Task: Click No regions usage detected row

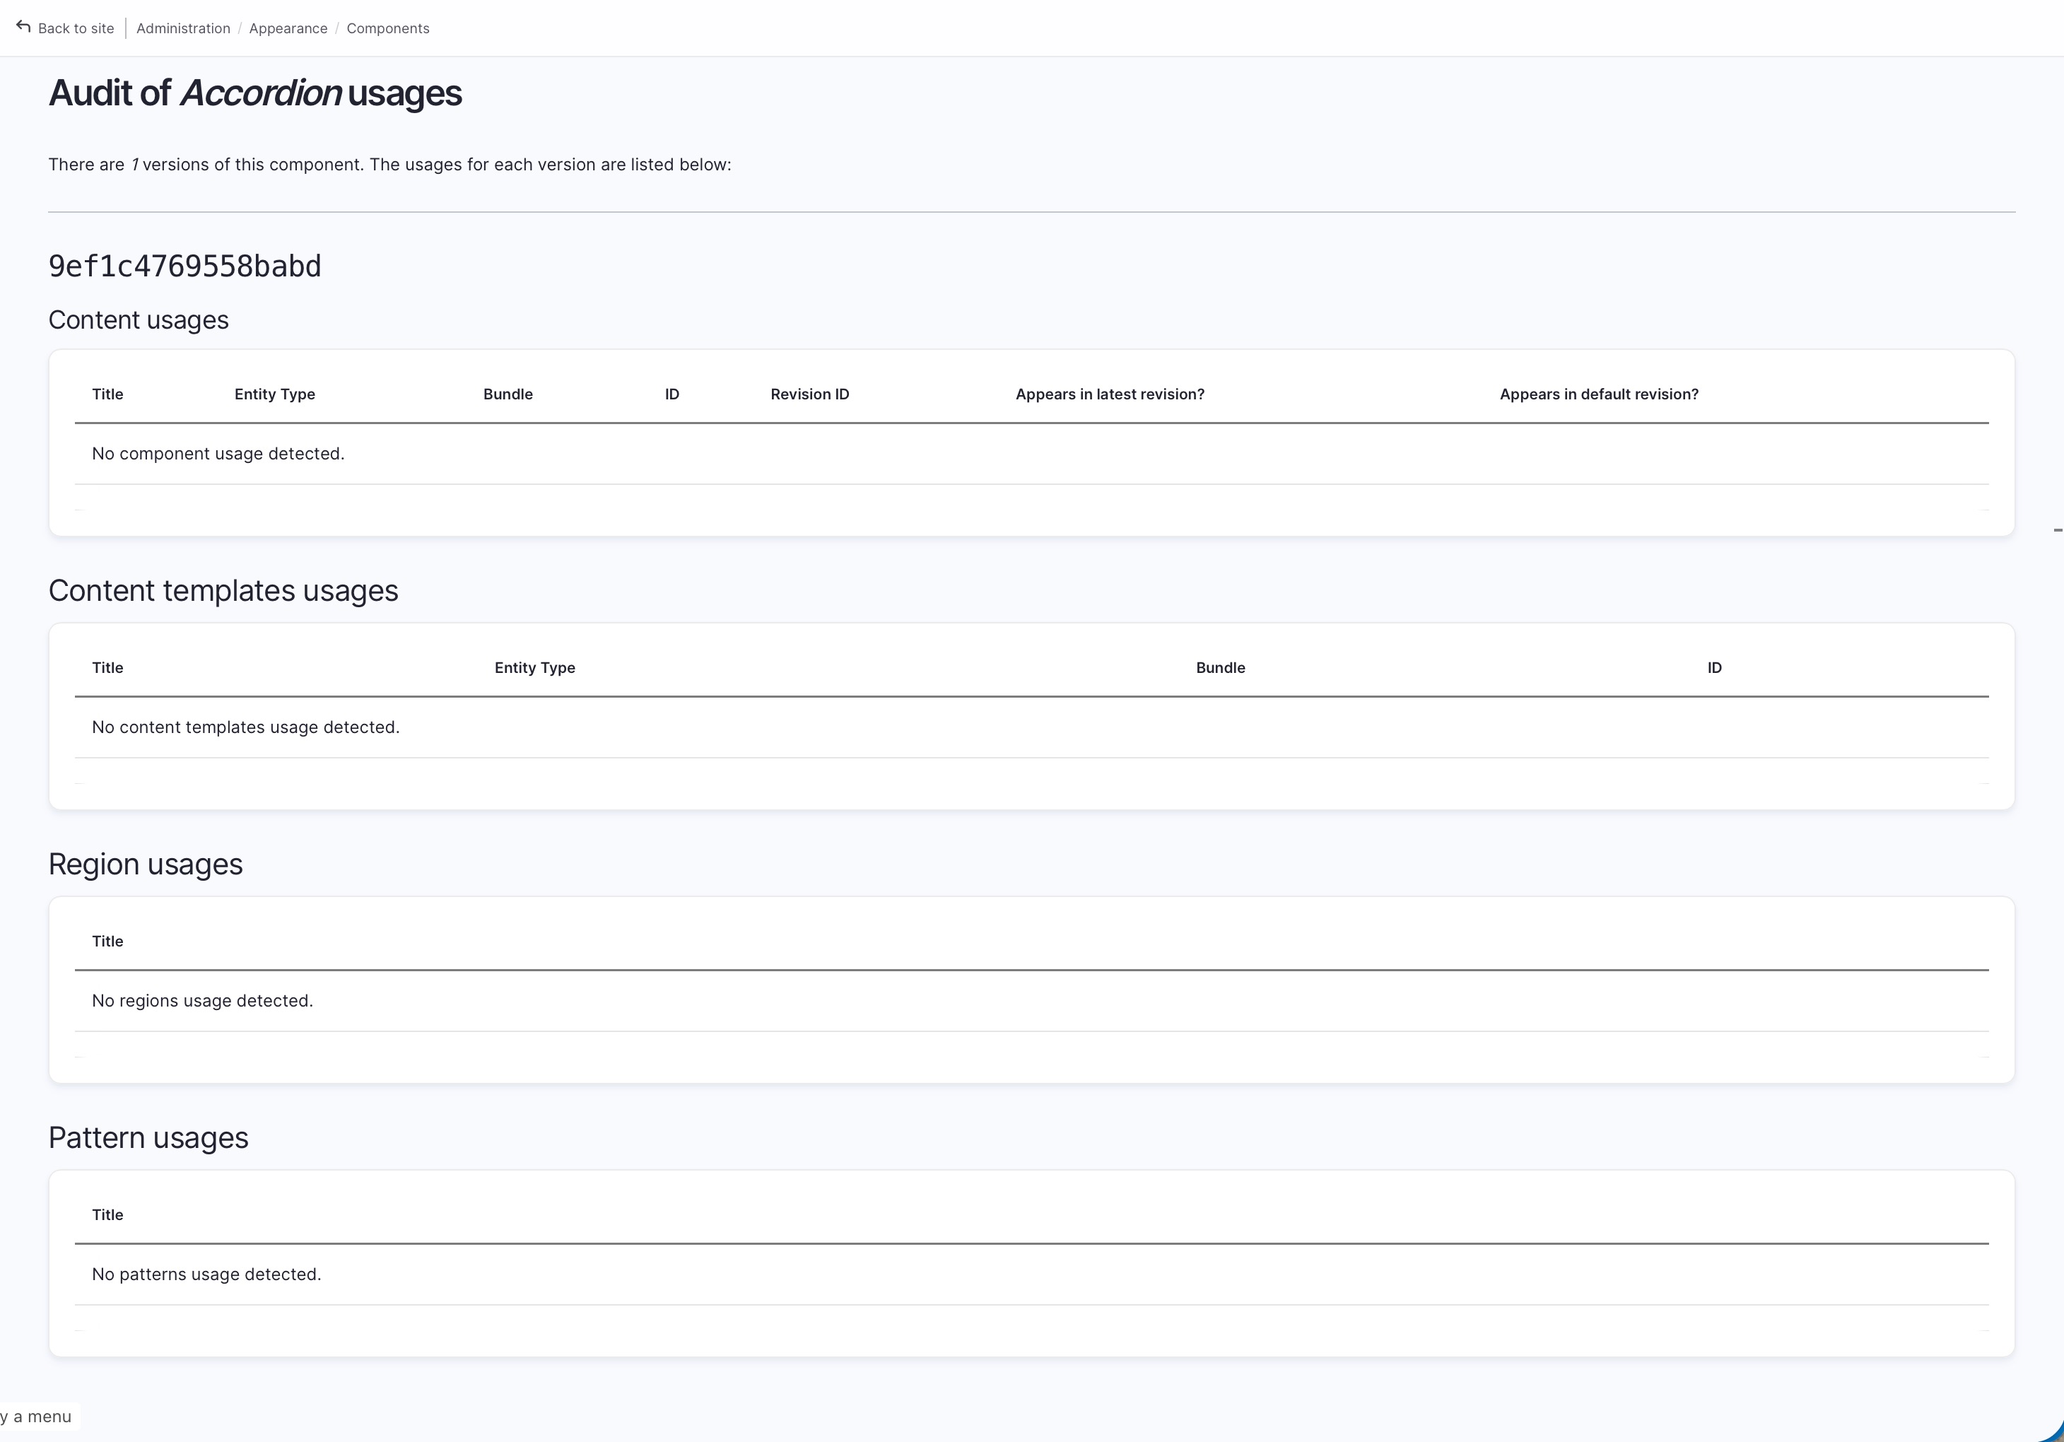Action: [x=1031, y=1001]
